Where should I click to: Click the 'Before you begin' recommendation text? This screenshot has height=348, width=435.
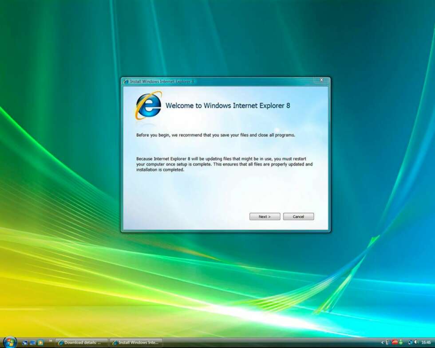point(216,135)
